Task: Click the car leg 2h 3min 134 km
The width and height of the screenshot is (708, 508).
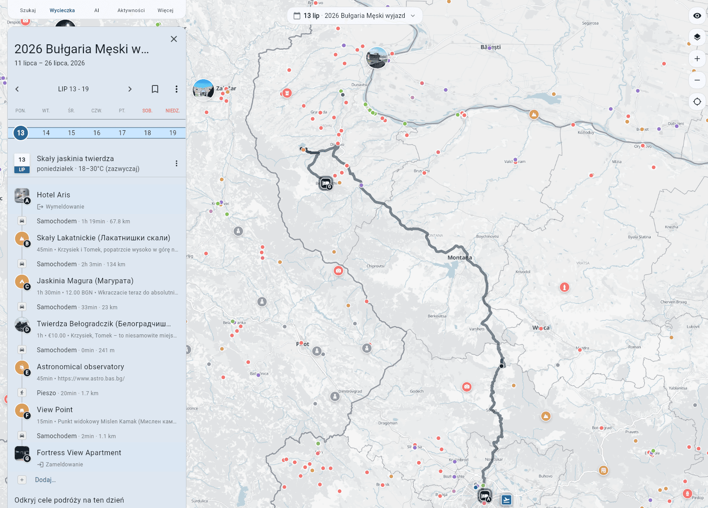Action: [81, 264]
